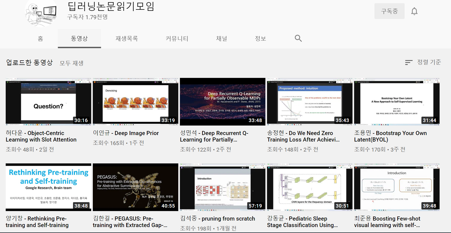
Task: Click the 30:16 duration badge
Action: [81, 120]
